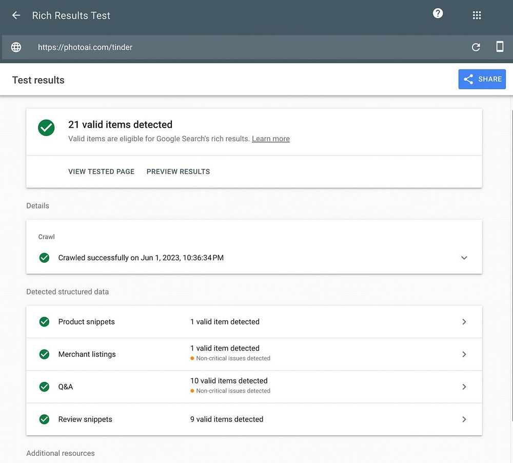Switch to smartphone device icon

coord(499,47)
